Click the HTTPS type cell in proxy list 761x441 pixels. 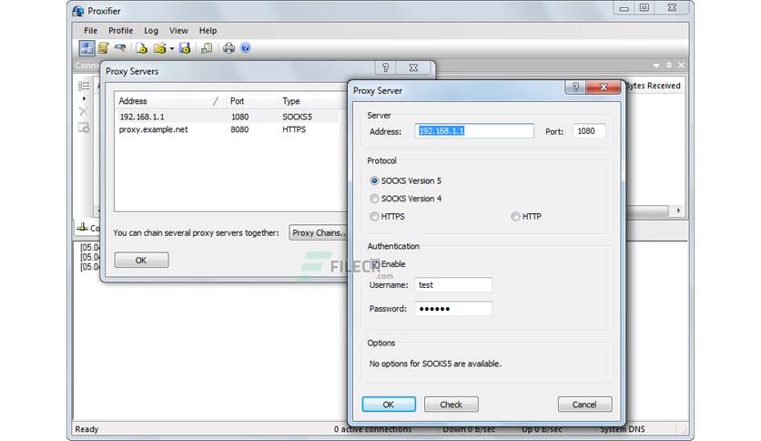coord(294,129)
